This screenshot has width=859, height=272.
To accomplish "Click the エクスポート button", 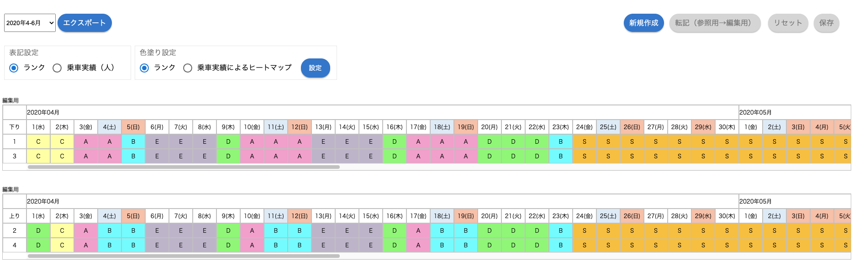I will (84, 23).
